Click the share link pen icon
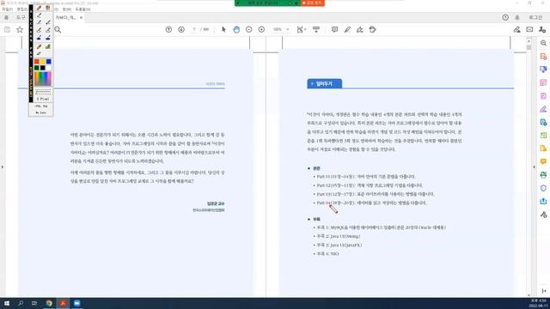Viewport: 550px width, 309px height. tap(516, 30)
